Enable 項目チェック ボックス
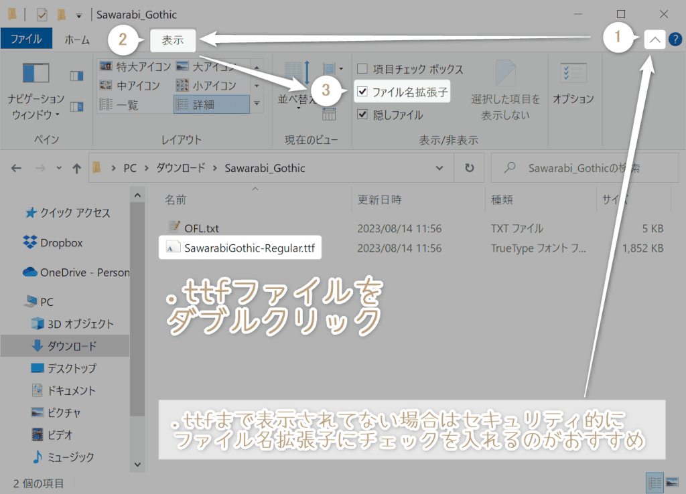 point(362,68)
